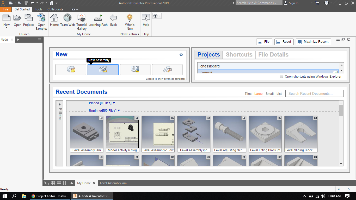Pin the Level Adjusting Screw thumbnail
The width and height of the screenshot is (356, 200).
(x=244, y=118)
